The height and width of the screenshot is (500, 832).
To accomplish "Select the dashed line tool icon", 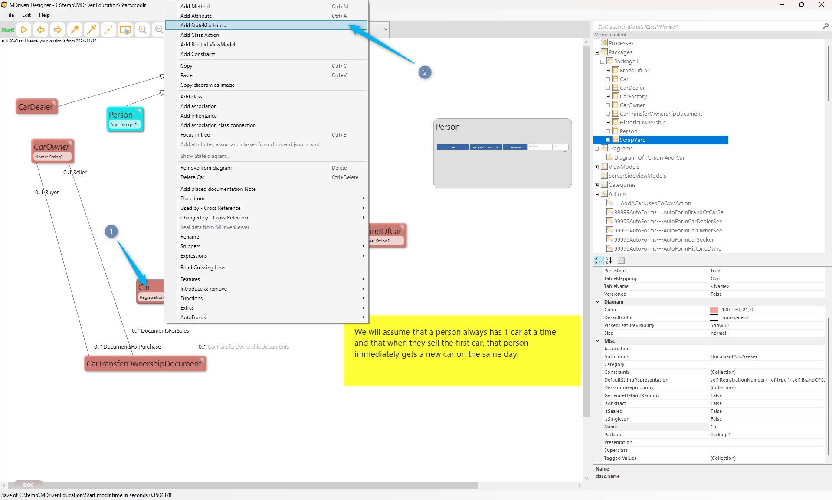I will 108,30.
